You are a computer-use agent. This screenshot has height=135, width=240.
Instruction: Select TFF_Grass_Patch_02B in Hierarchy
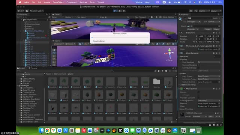[x=36, y=54]
